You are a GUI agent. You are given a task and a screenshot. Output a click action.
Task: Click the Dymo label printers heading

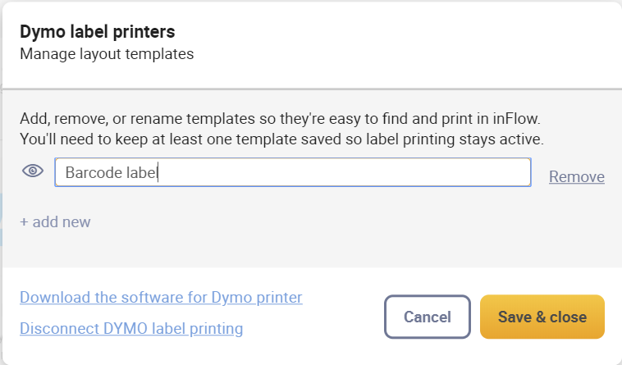click(x=98, y=32)
